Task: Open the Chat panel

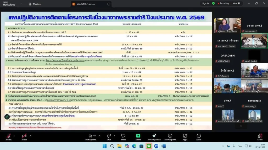Action: pyautogui.click(x=109, y=137)
